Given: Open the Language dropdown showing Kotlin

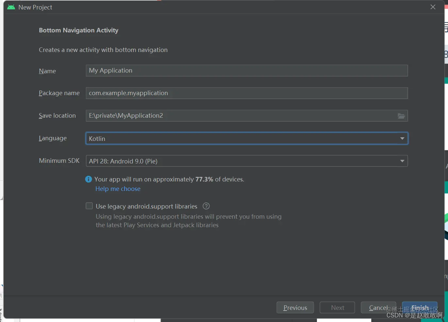Looking at the screenshot, I should point(247,138).
